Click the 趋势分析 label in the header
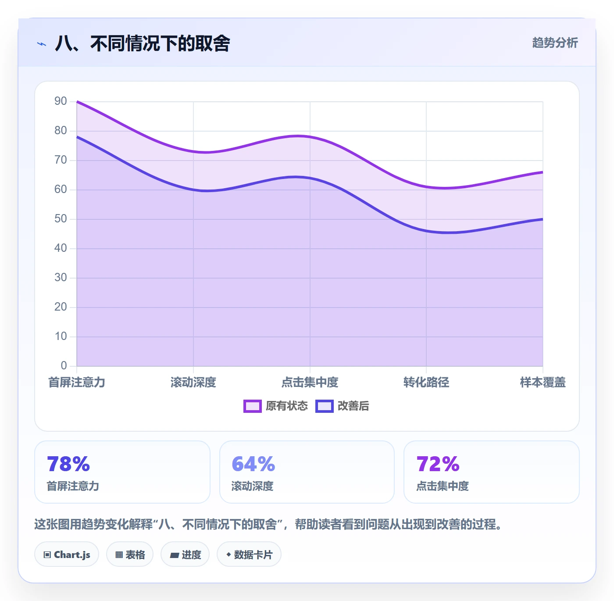 pyautogui.click(x=555, y=43)
